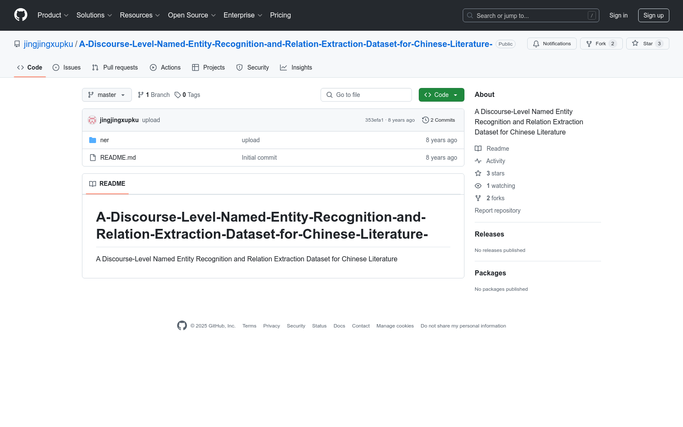Open commit hash 353efa1

point(374,120)
